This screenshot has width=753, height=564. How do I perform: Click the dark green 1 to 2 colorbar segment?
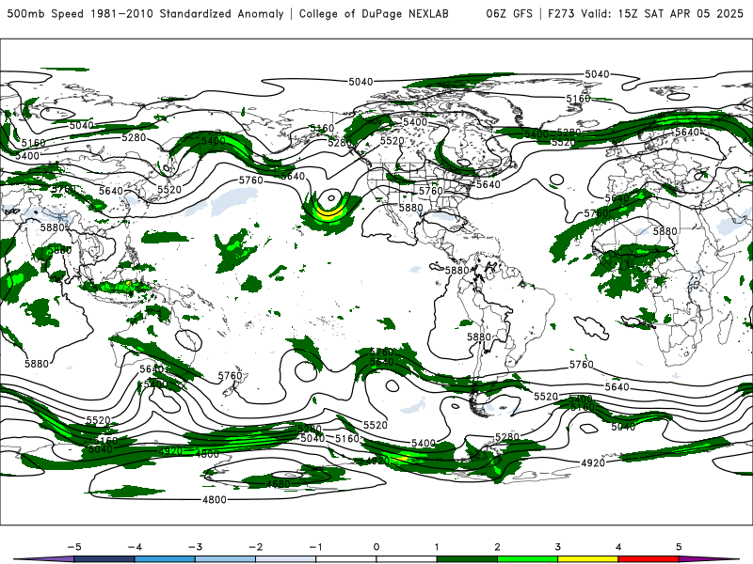467,559
